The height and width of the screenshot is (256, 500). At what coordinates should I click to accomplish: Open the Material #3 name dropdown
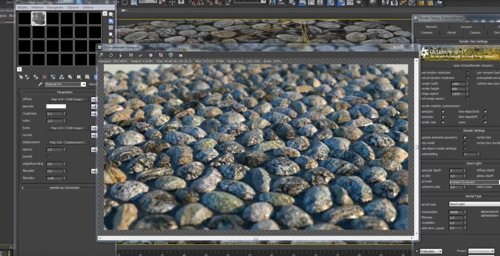pos(83,84)
